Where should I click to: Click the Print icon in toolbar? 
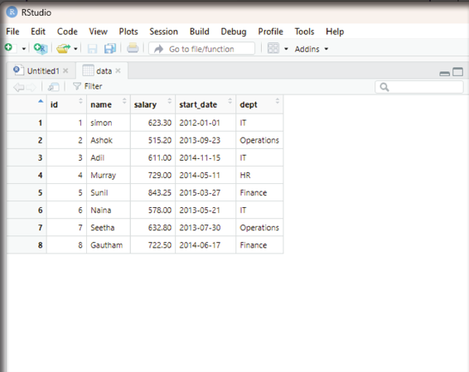click(133, 48)
